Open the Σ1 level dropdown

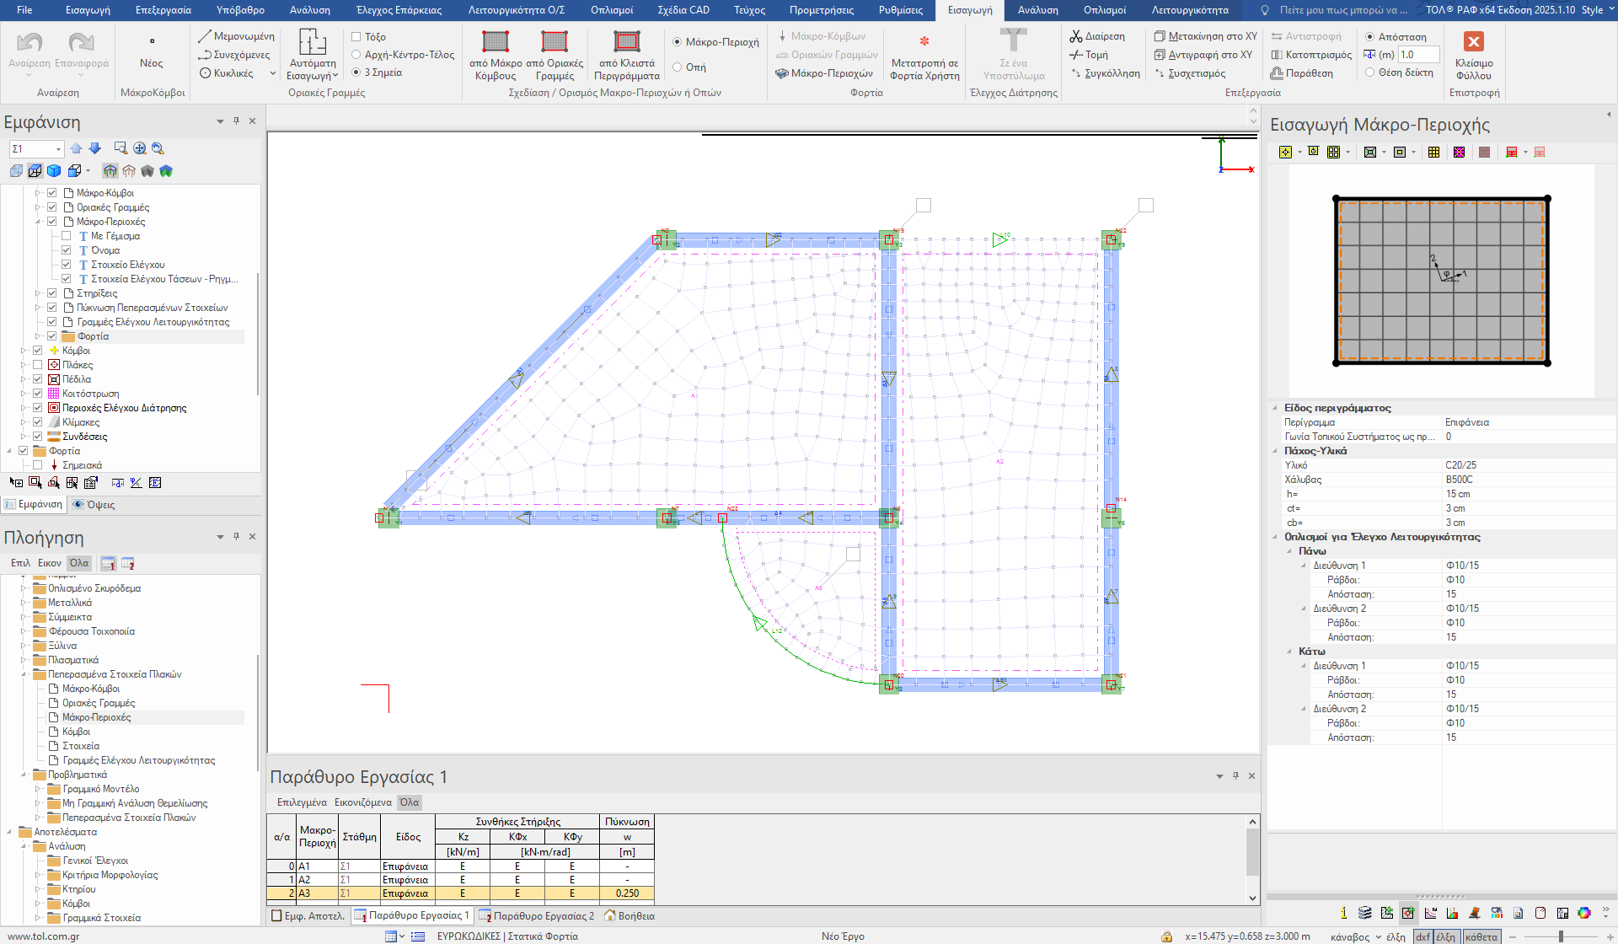click(58, 149)
